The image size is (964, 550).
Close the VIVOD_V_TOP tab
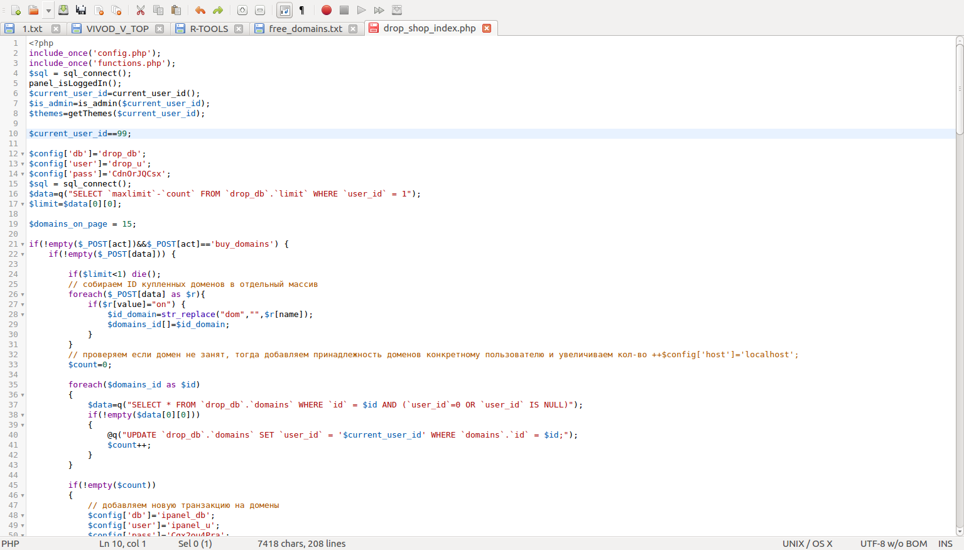coord(160,29)
